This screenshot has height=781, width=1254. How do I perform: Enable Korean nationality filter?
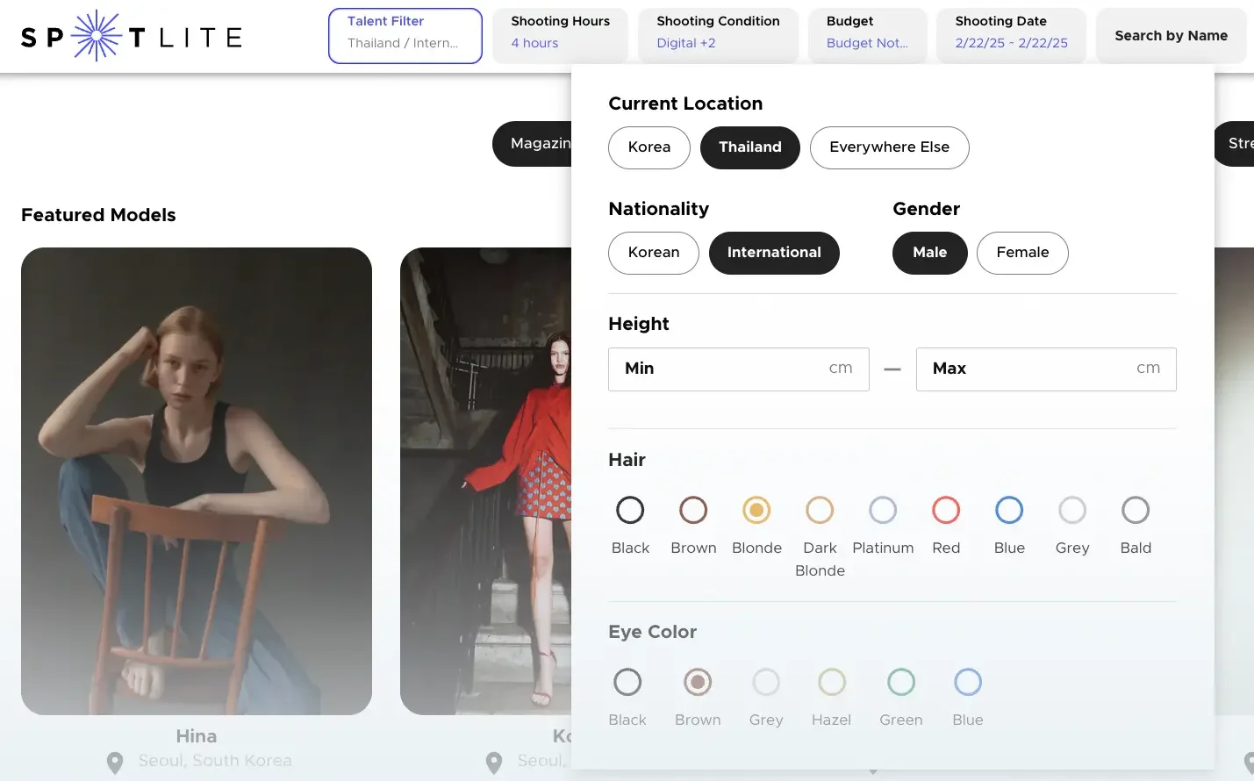pyautogui.click(x=654, y=253)
